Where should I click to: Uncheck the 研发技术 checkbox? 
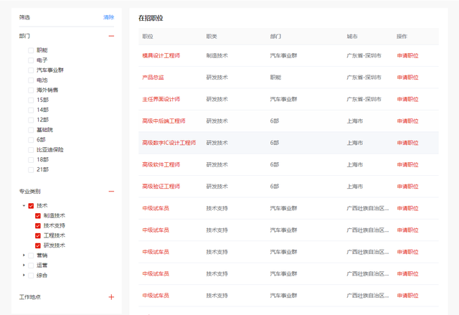[x=39, y=245]
